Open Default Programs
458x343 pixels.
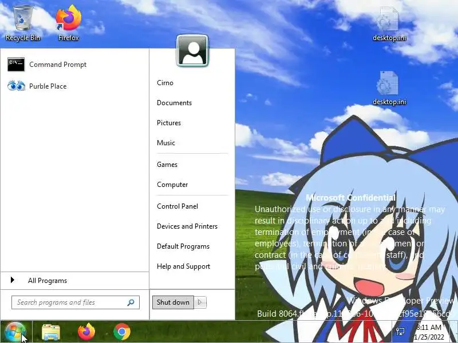pyautogui.click(x=183, y=246)
